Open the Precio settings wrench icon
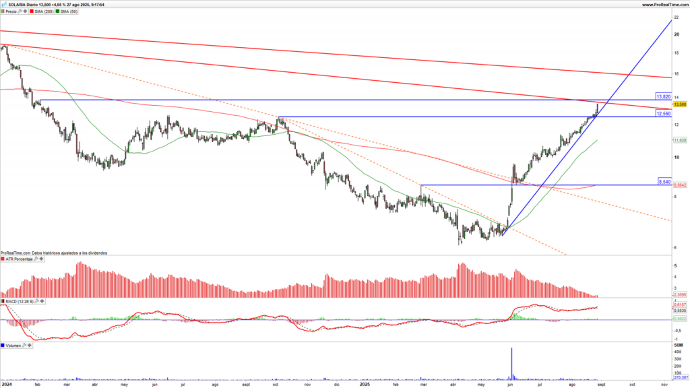Viewport: 690px width, 388px height. (x=20, y=11)
